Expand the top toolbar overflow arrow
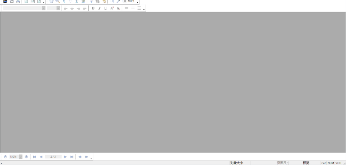The width and height of the screenshot is (346, 166). tap(137, 2)
